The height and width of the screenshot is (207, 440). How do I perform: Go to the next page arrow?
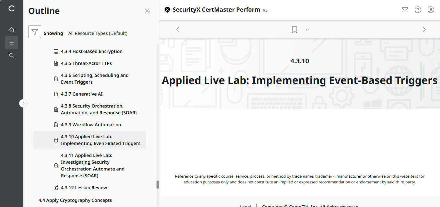(x=424, y=29)
